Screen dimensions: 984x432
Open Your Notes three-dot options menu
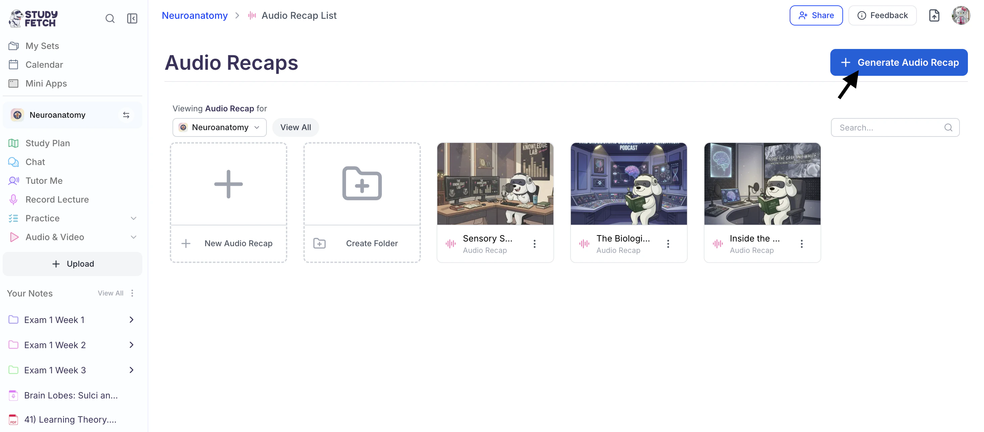132,293
